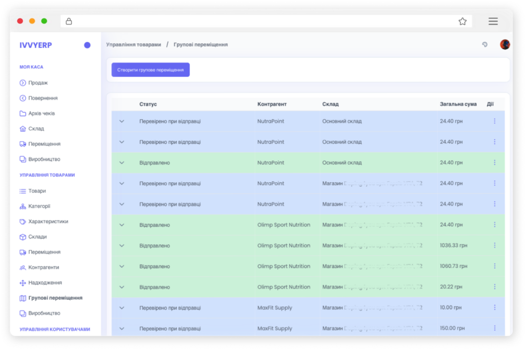
Task: Select the Категорії hierarchy icon
Action: 23,206
